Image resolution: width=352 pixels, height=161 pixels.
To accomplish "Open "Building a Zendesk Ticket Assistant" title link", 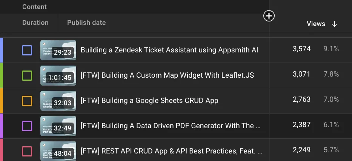I will point(169,50).
